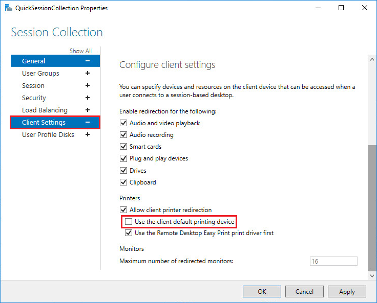This screenshot has width=377, height=303.
Task: Enable Use the client default printing device
Action: 128,222
